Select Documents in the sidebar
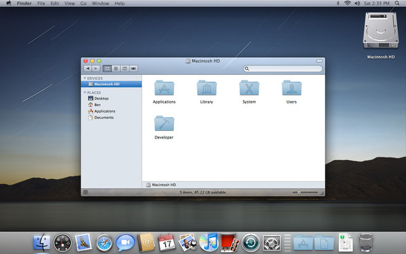Viewport: 406px width, 254px height. click(x=103, y=117)
